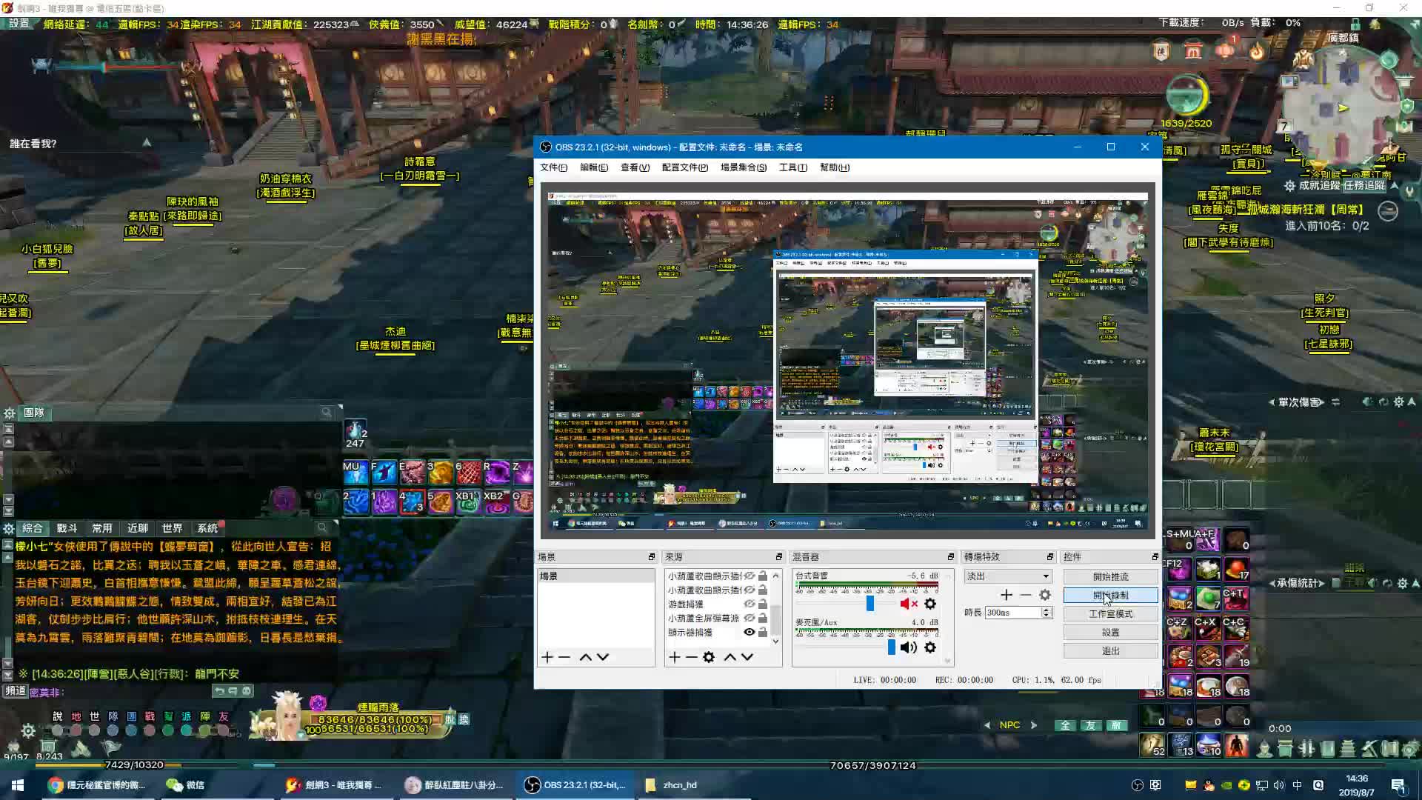This screenshot has height=800, width=1422.
Task: Click the left arrow beside 承傷統計
Action: (x=1272, y=583)
